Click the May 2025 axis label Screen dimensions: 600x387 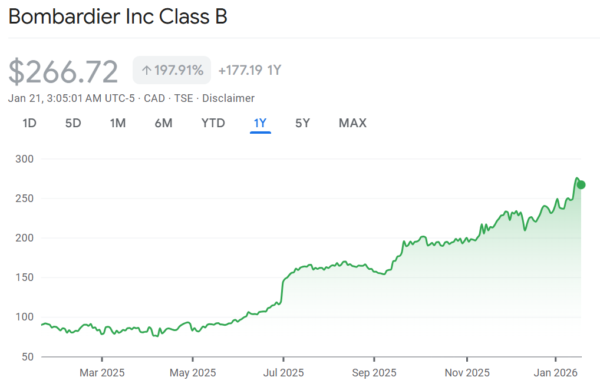pyautogui.click(x=193, y=373)
